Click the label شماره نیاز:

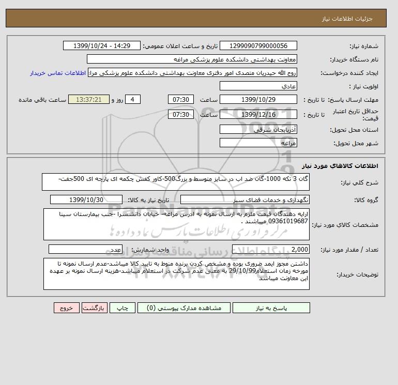pos(364,46)
